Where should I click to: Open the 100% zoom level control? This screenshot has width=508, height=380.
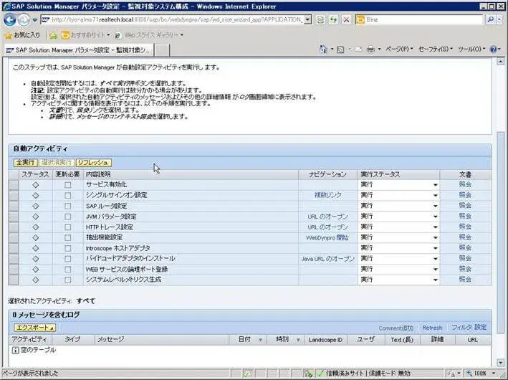click(481, 374)
